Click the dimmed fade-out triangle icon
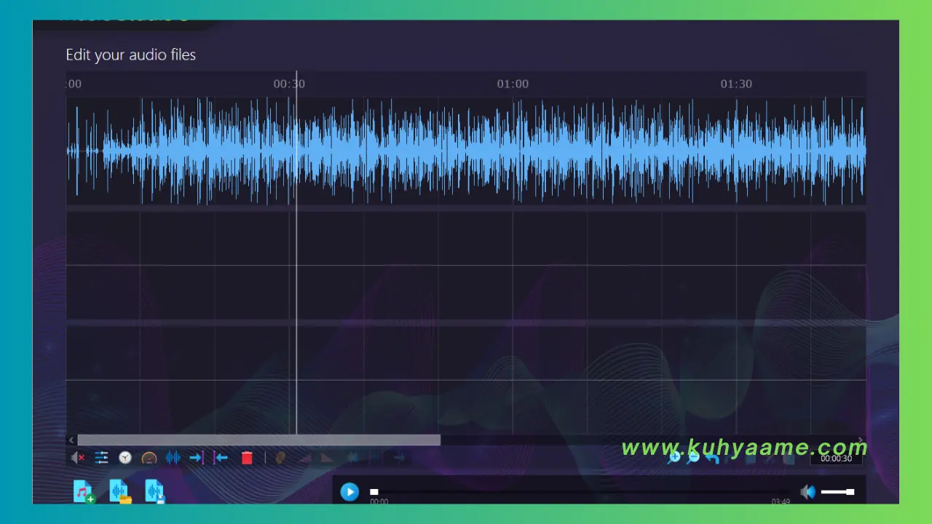The image size is (932, 524). click(x=328, y=458)
